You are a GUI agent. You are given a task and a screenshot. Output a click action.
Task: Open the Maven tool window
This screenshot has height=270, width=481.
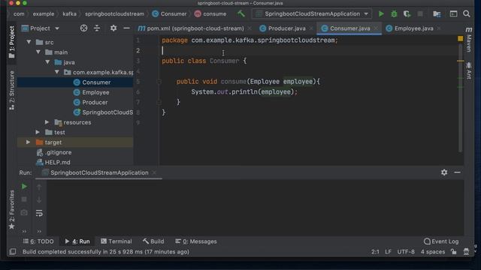(x=469, y=39)
